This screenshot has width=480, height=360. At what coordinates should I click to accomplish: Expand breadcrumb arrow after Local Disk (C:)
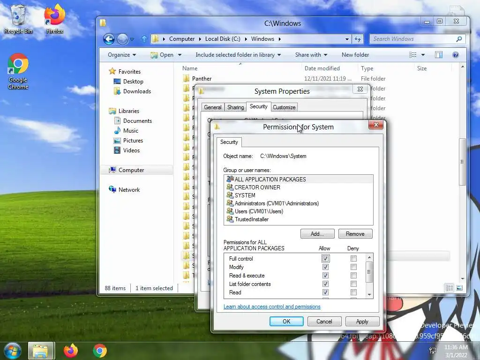coord(246,39)
